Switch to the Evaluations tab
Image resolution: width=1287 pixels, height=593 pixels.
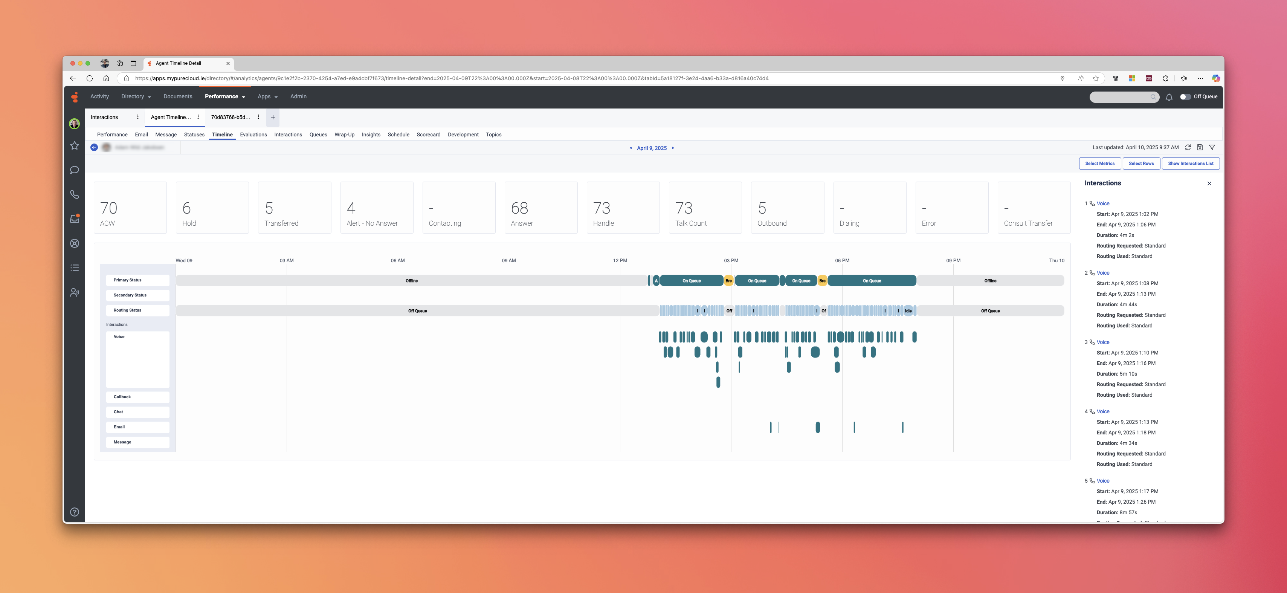click(253, 134)
